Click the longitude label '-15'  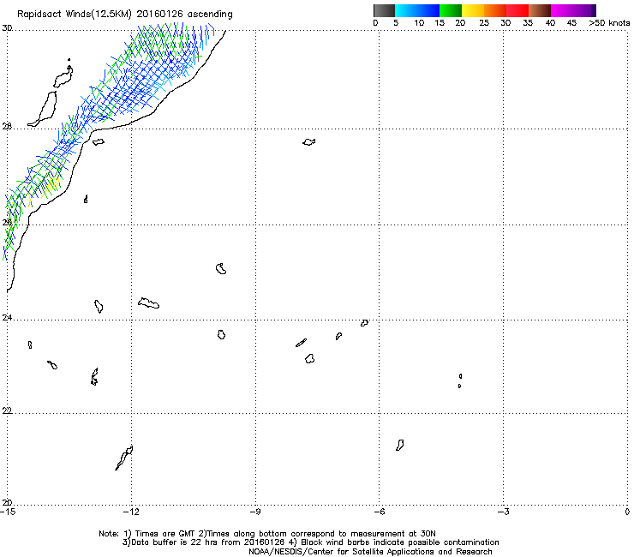[x=8, y=512]
